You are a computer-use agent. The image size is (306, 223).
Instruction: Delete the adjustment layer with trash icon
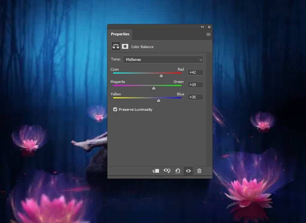[x=199, y=171]
